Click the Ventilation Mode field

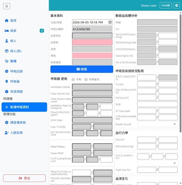pyautogui.click(x=92, y=87)
